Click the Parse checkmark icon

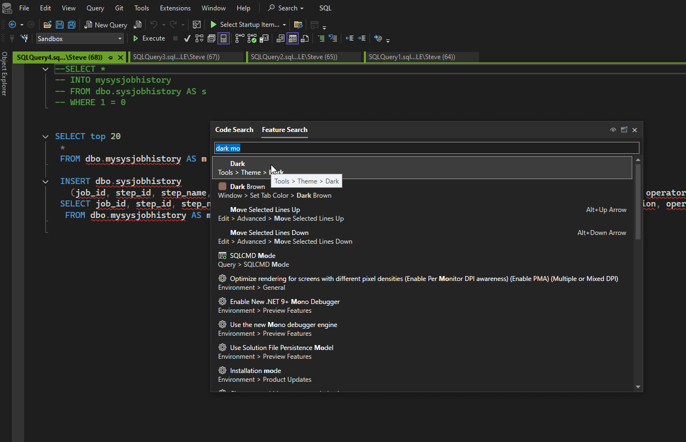(187, 38)
